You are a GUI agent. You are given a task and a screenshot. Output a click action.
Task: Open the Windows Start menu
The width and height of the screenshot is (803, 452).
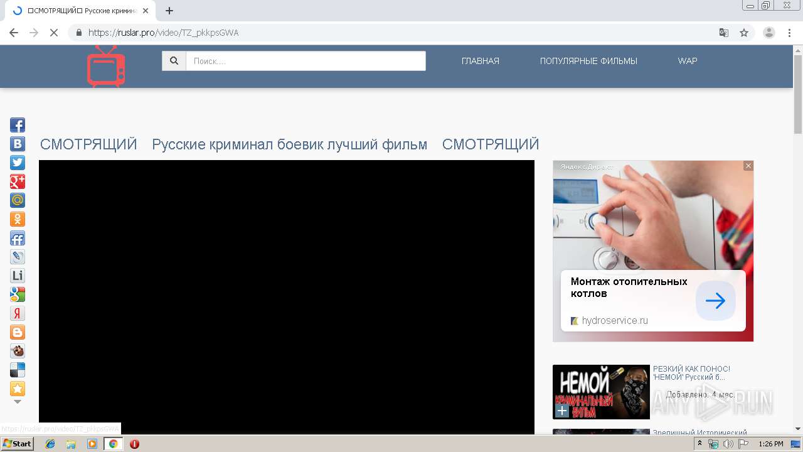18,444
